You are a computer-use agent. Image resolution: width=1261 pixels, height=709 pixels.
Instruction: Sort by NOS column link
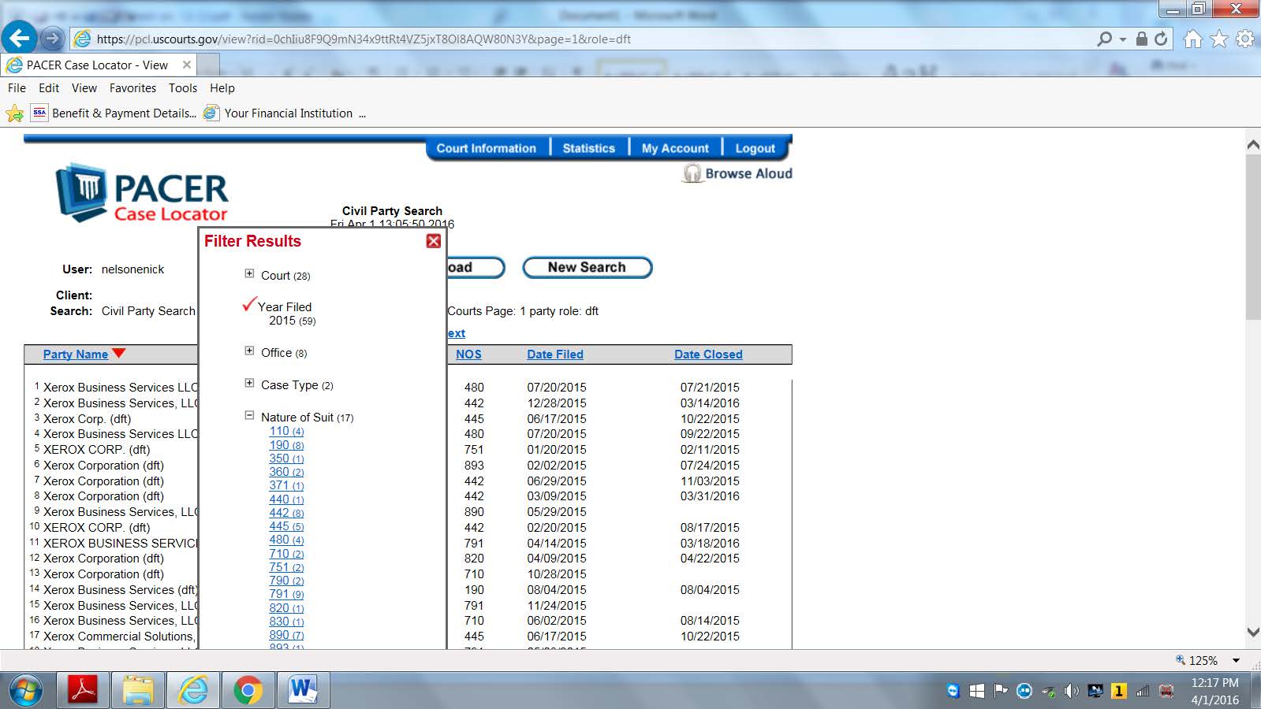pos(468,354)
